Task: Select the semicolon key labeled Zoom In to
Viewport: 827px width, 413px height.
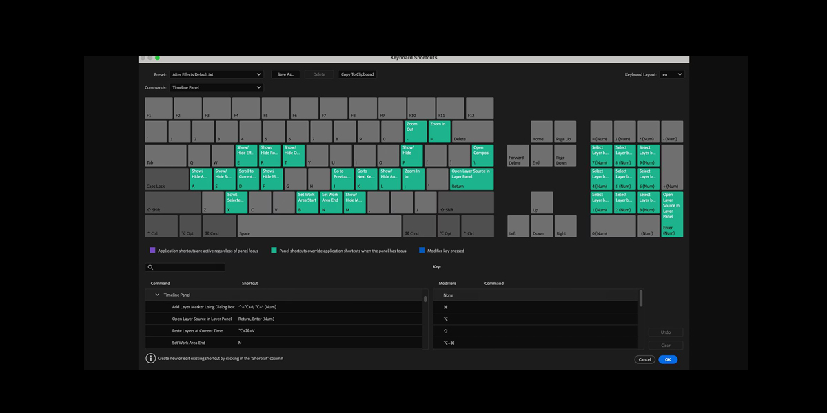Action: (413, 179)
